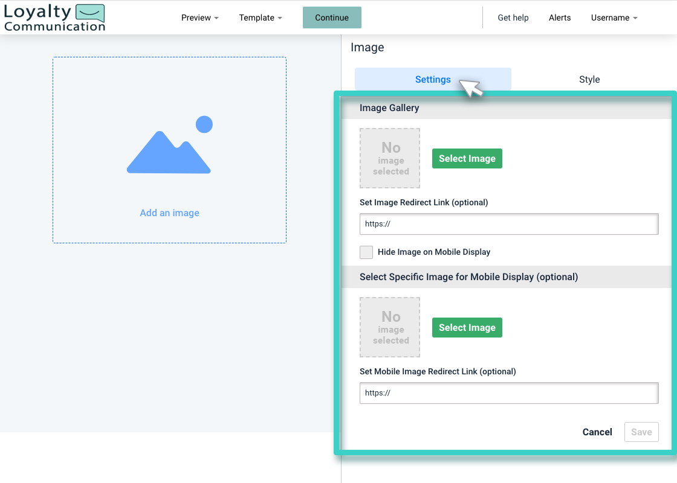Click the Loyalty Communication logo
This screenshot has width=677, height=483.
54,17
